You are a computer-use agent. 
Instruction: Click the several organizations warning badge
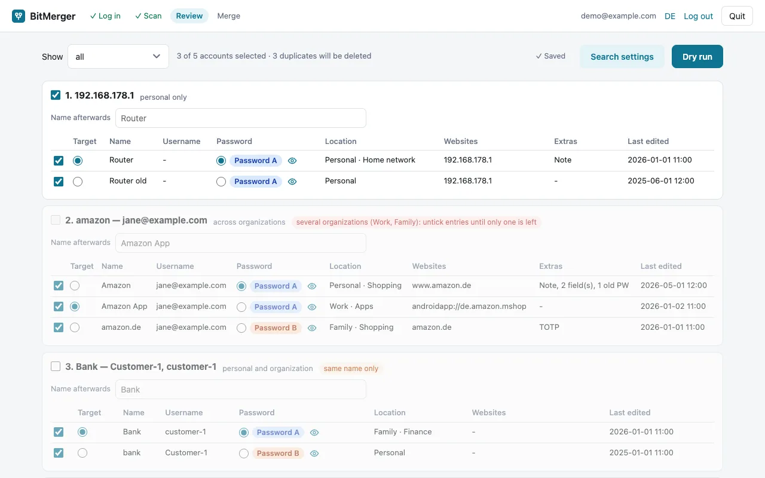coord(417,222)
